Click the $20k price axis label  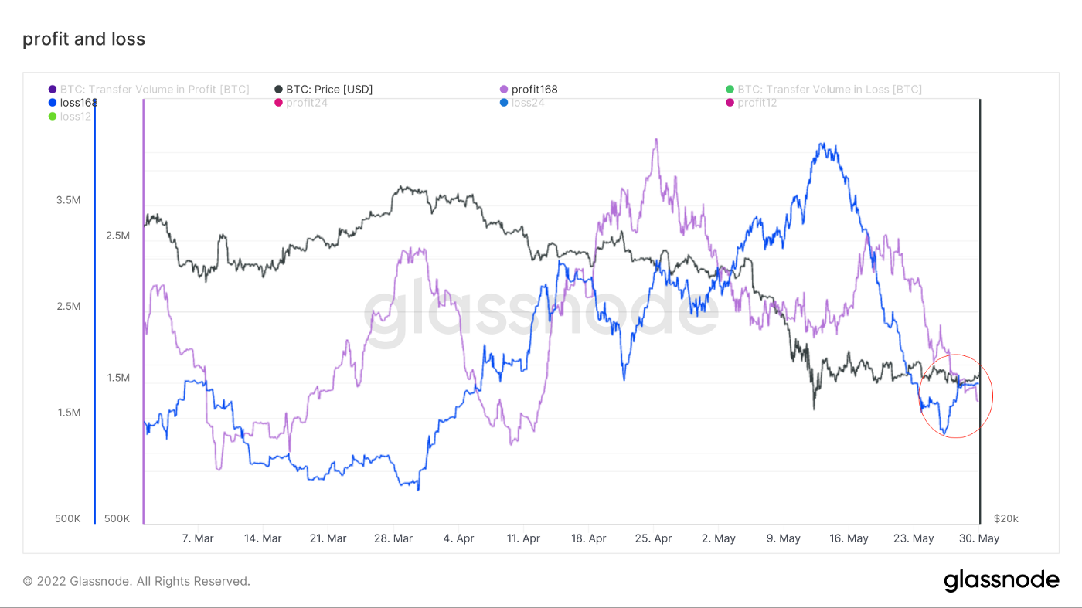tap(1006, 518)
